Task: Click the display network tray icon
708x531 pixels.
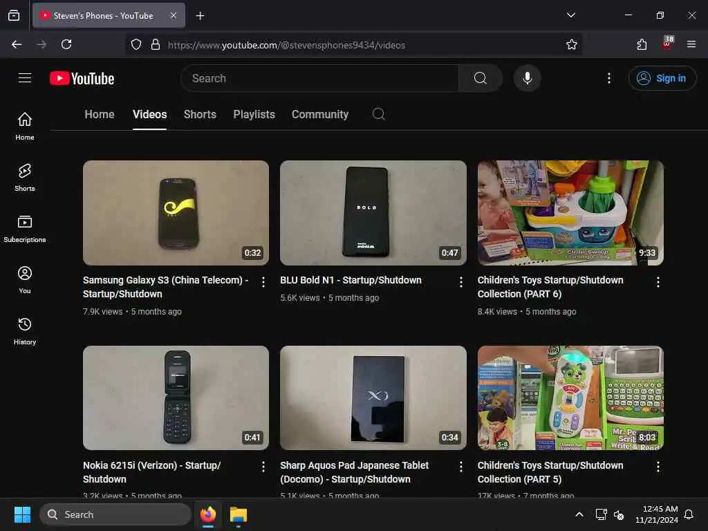Action: click(601, 514)
